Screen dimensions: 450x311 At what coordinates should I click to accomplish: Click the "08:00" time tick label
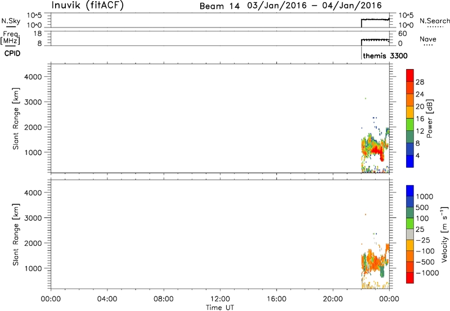[164, 299]
